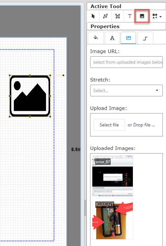Select the node editing tool
The image size is (166, 246).
point(117,16)
